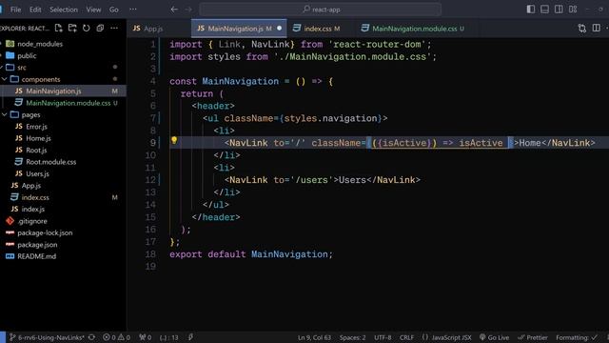Refresh the Explorer file tree
The image size is (609, 343).
[x=87, y=28]
